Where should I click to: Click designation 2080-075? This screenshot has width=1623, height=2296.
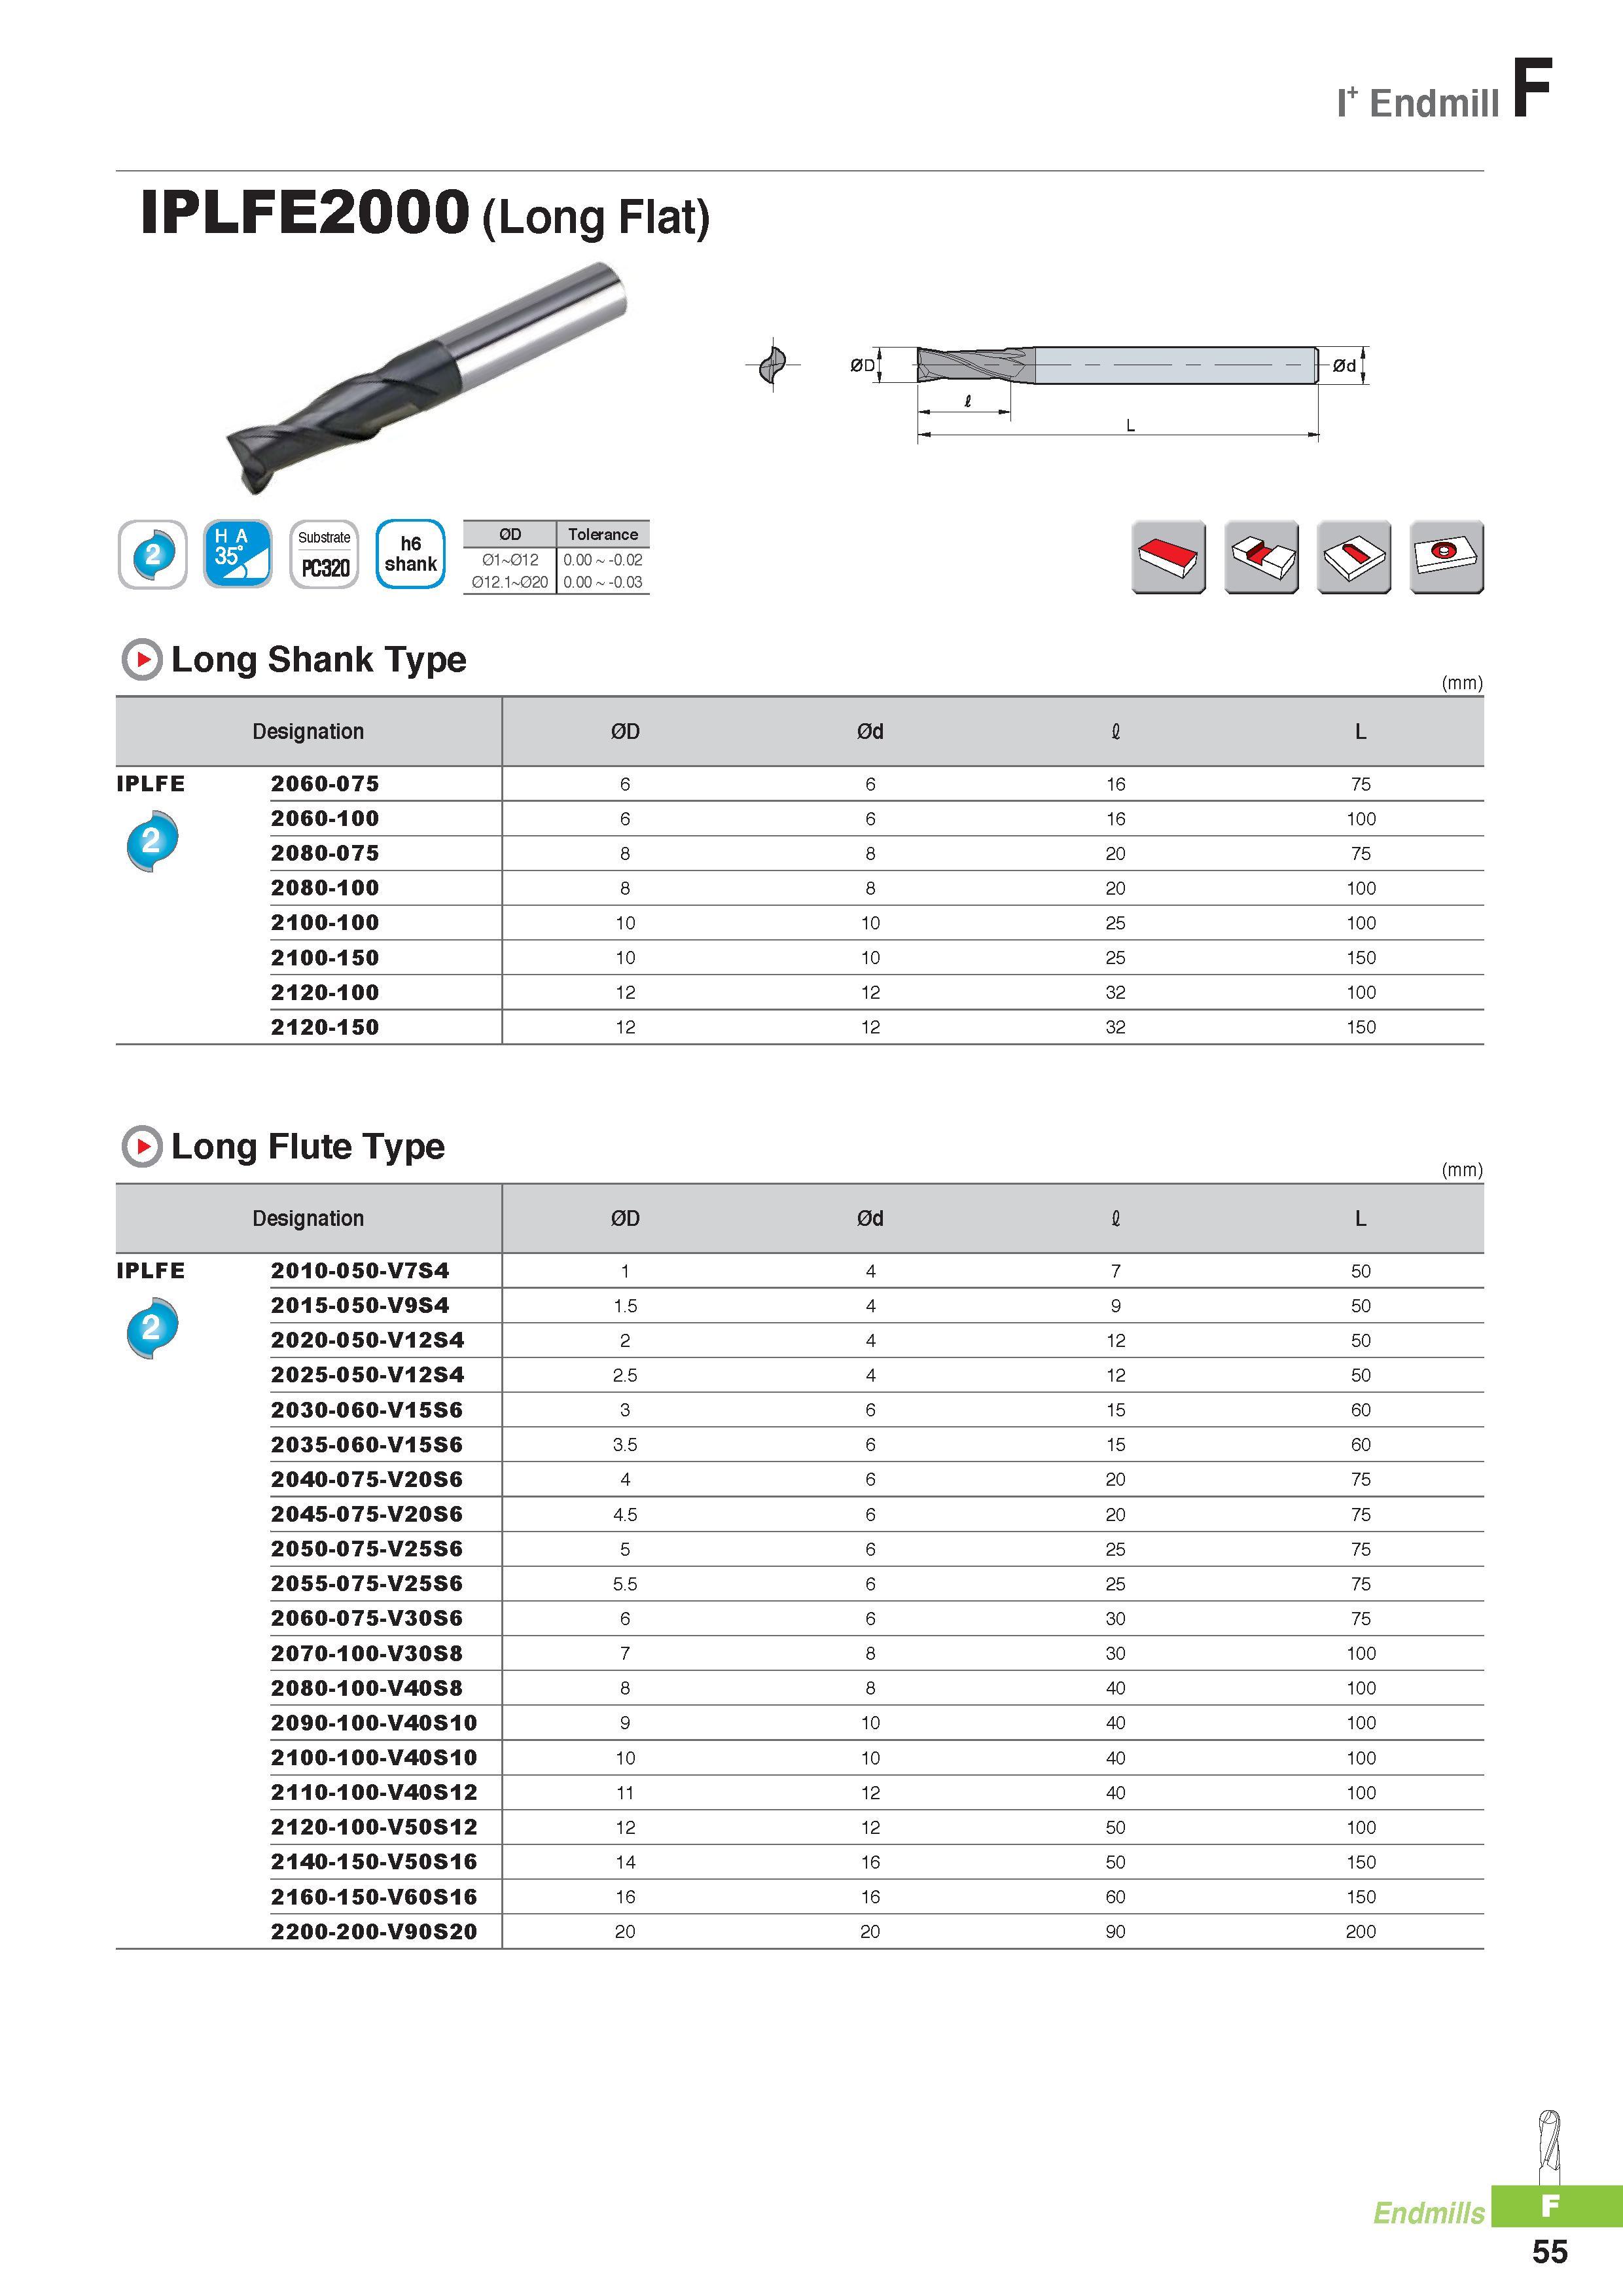[x=325, y=854]
